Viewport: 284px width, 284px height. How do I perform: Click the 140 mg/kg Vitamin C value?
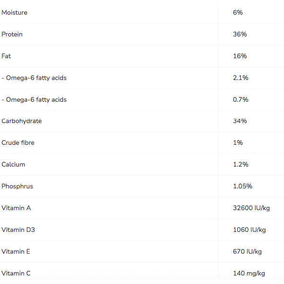coord(249,274)
